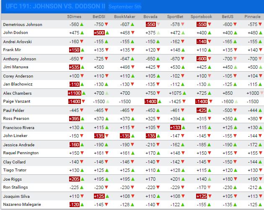Click green arrow beside Alex Chambers 5Dimes +1100
This screenshot has height=210, width=264.
coord(84,93)
